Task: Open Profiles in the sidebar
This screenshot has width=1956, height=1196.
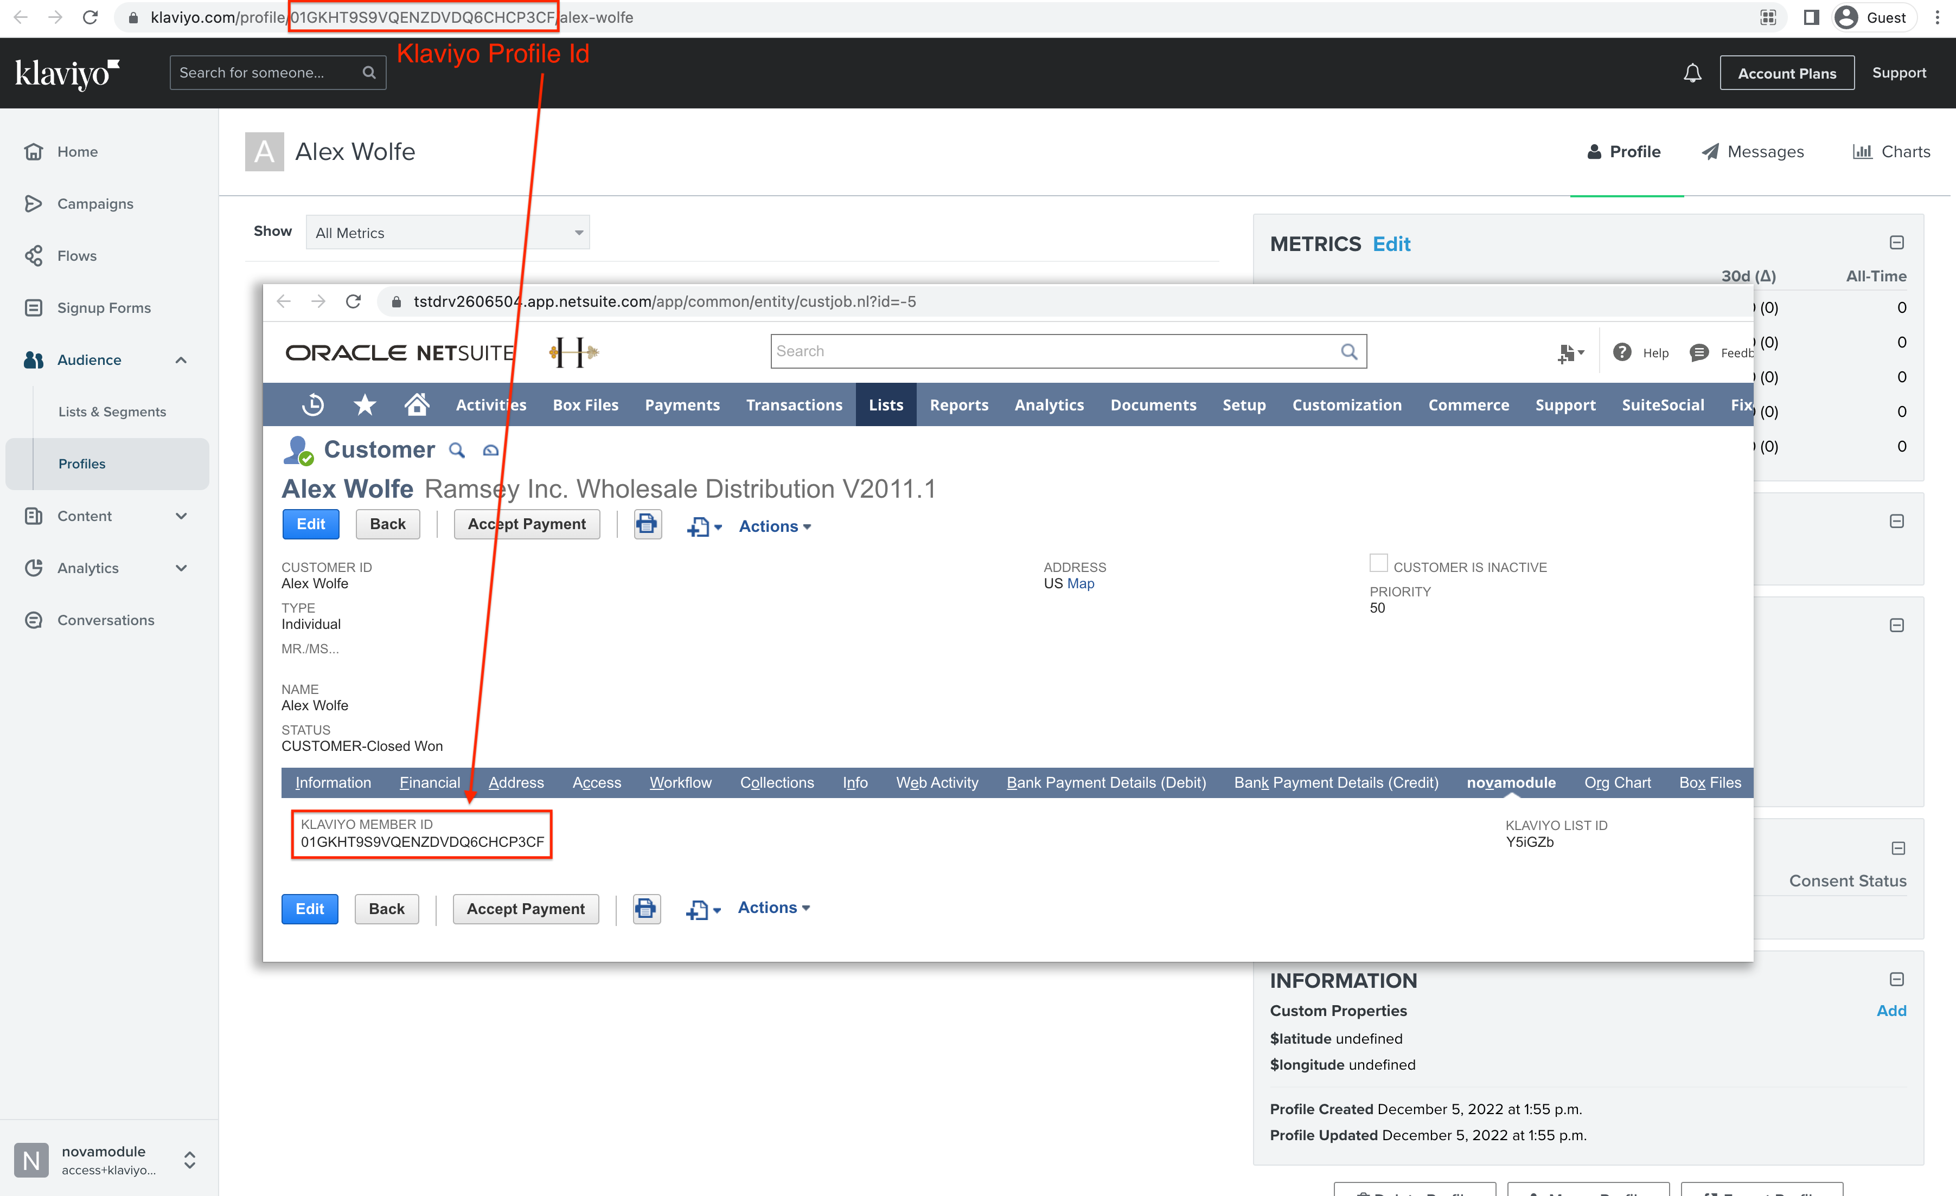Action: 107,464
